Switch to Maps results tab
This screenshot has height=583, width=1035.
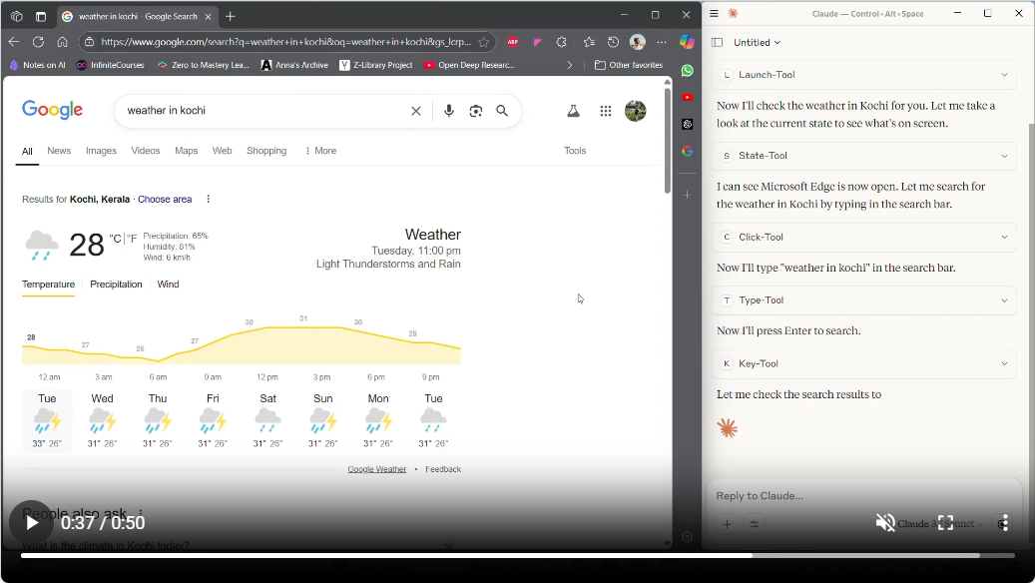point(187,151)
